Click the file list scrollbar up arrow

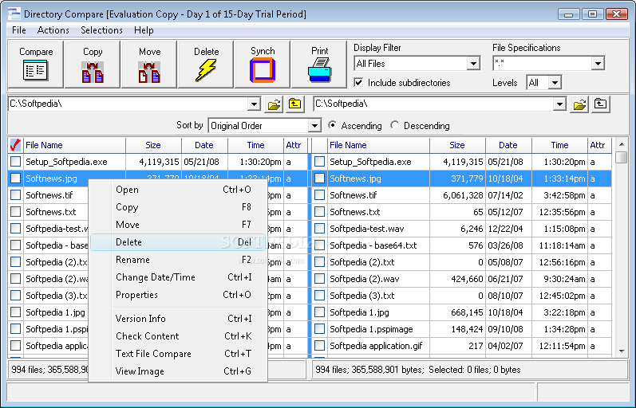click(622, 144)
